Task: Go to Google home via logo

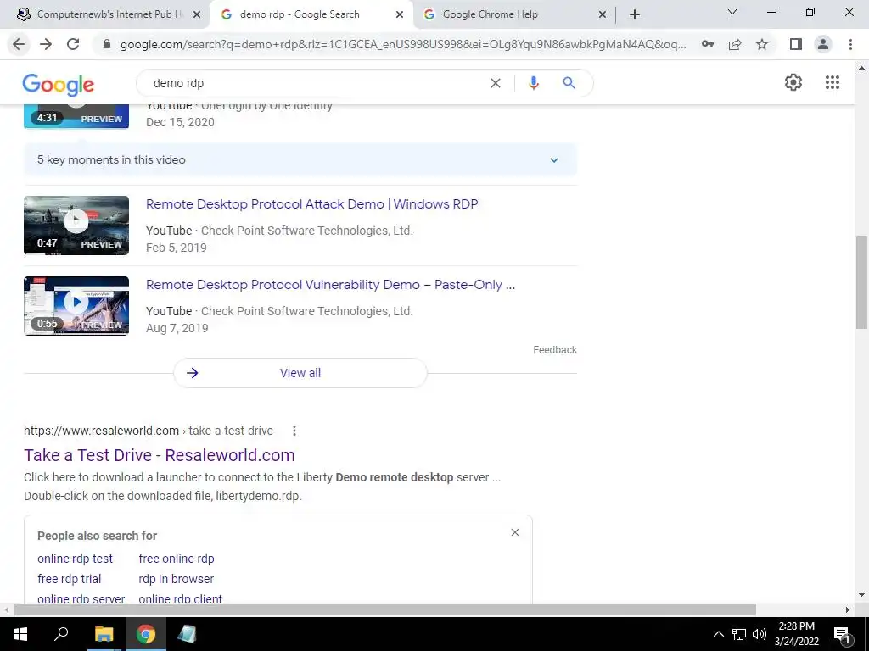Action: tap(59, 85)
